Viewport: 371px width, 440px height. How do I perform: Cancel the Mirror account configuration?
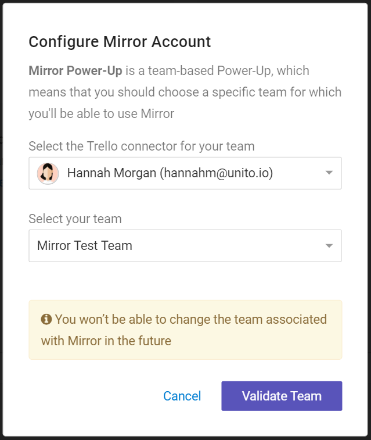click(x=182, y=396)
